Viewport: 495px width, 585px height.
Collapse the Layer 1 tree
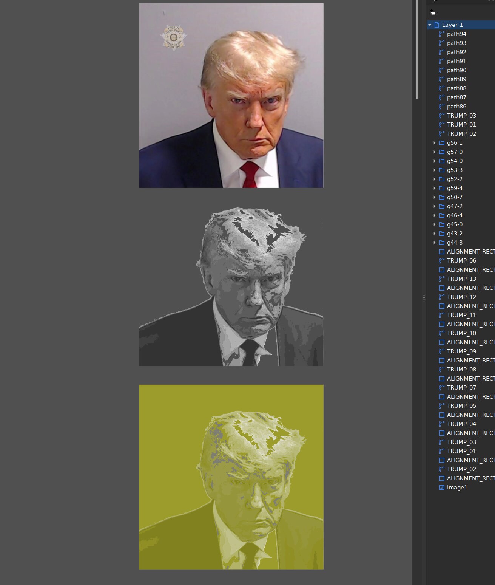coord(430,25)
